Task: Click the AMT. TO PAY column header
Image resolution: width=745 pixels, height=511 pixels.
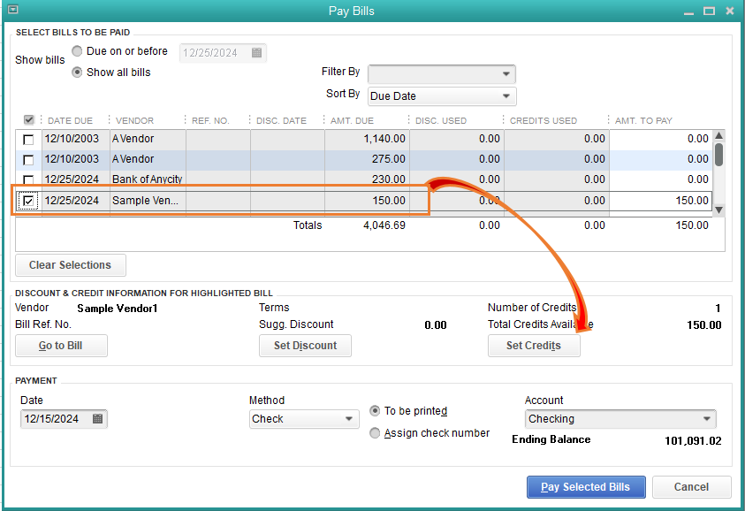Action: 643,121
